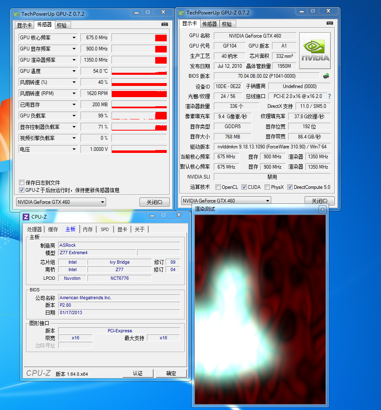Click the GPU-Z icon in the sensors window title bar
Screen dimensions: 381x410
(17, 14)
